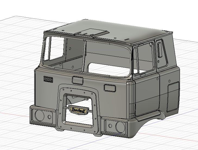198x150 pixels.
Task: Select the right rectangular recess on front panel
Action: click(x=110, y=88)
